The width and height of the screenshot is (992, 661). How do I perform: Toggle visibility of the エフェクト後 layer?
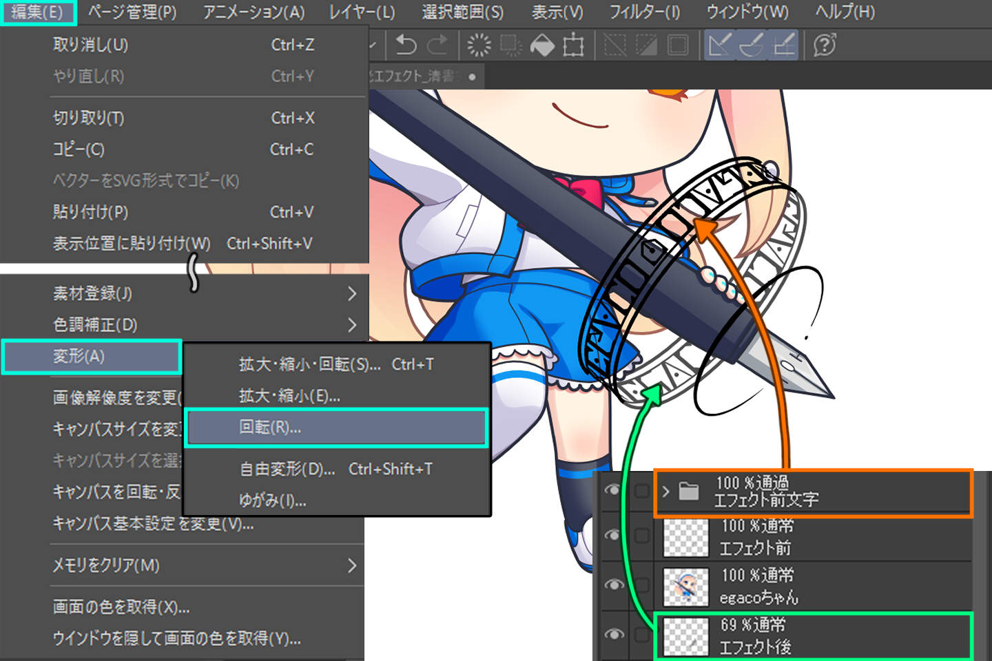point(615,633)
